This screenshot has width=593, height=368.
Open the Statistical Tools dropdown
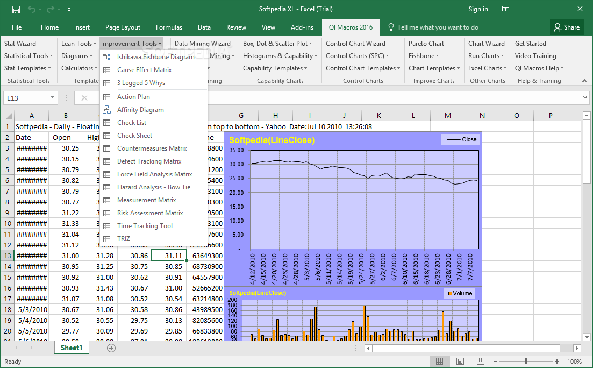[x=28, y=56]
